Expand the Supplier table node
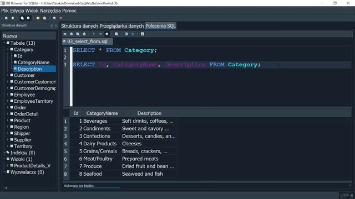The width and height of the screenshot is (355, 199). coord(8,140)
